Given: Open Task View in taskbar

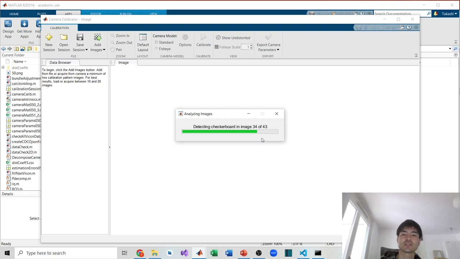Looking at the screenshot, I should click(x=124, y=253).
